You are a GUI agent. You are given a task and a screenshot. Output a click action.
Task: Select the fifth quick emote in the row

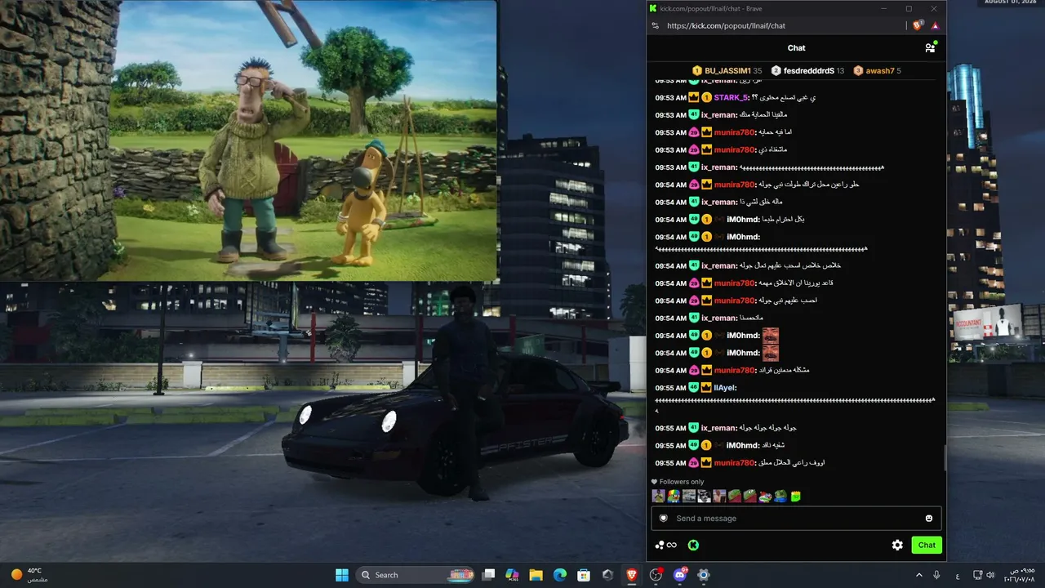tap(719, 496)
